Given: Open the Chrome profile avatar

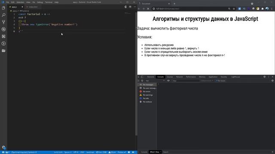Looking at the screenshot, I should tap(267, 9).
